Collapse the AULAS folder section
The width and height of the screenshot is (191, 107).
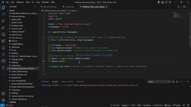[x=12, y=11]
